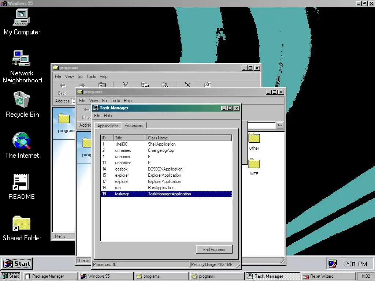Image resolution: width=375 pixels, height=281 pixels.
Task: Select shell36 process row
Action: pyautogui.click(x=166, y=144)
